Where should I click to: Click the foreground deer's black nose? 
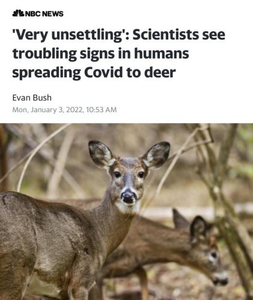(129, 196)
